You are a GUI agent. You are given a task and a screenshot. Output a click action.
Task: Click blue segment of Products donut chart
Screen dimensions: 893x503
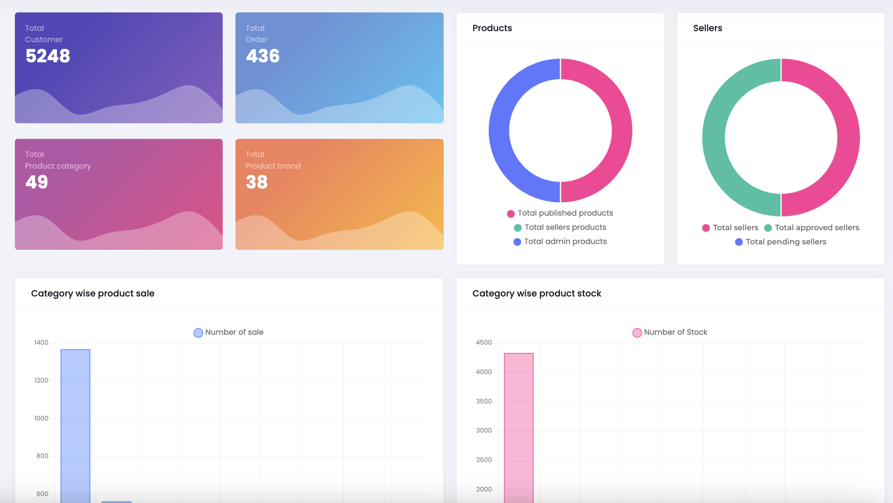tap(499, 130)
